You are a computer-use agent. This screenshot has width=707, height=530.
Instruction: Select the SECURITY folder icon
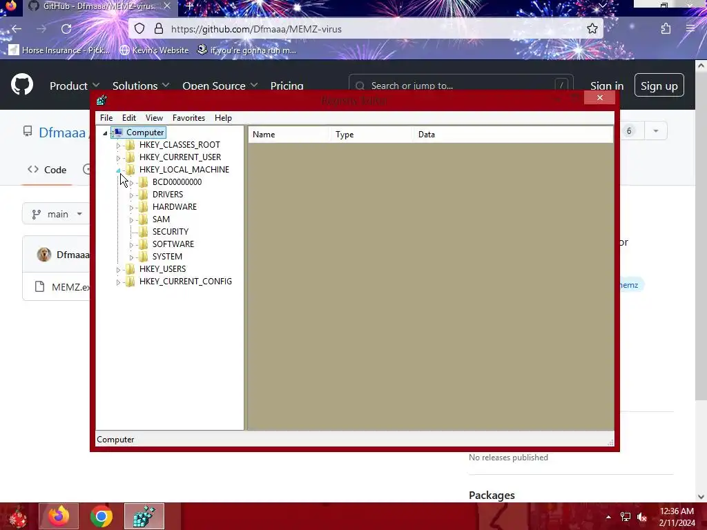(x=144, y=231)
